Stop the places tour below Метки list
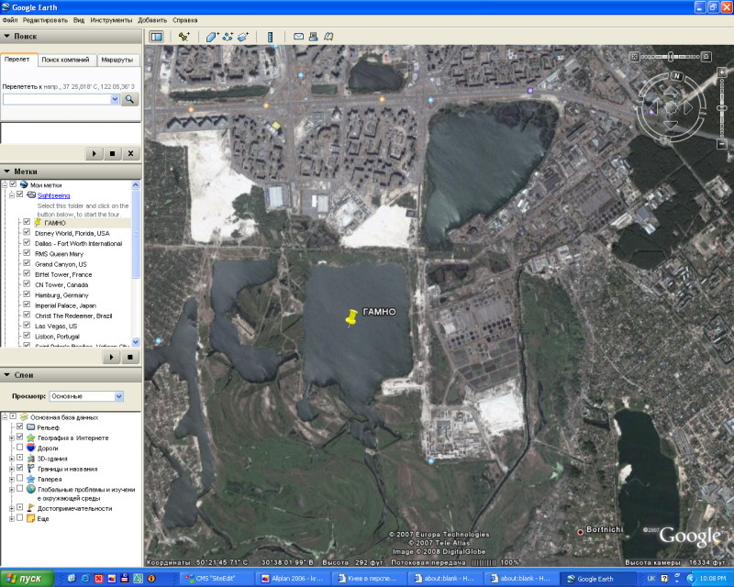734x587 pixels. pos(130,357)
